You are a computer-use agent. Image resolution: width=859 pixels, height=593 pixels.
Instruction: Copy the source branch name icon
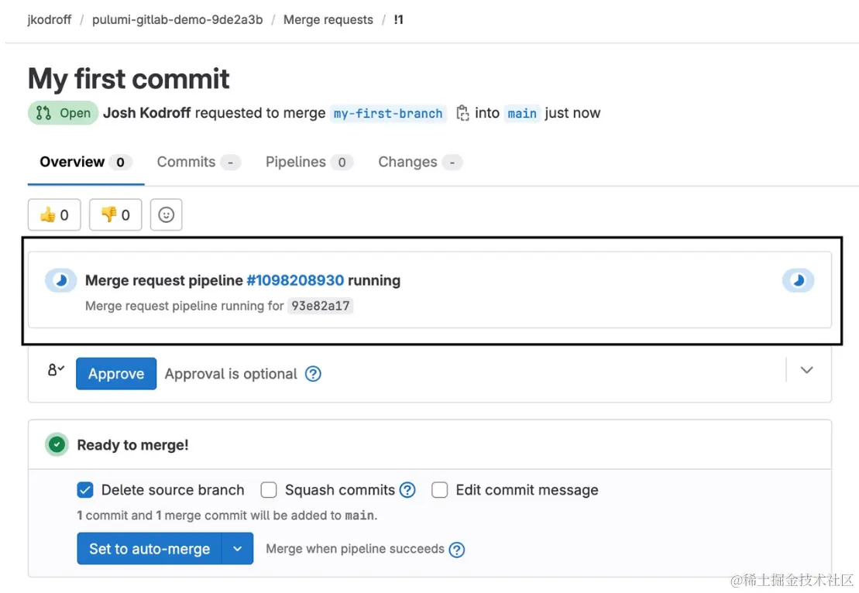tap(462, 113)
